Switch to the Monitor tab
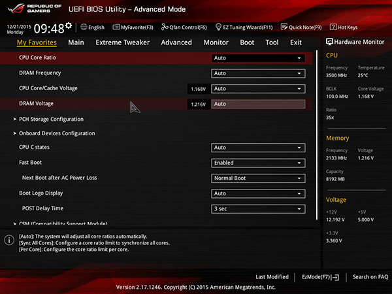The image size is (392, 294). [216, 42]
